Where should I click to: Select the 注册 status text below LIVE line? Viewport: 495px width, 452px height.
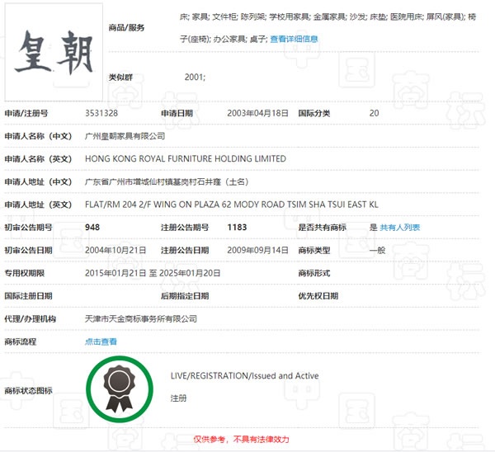point(178,398)
